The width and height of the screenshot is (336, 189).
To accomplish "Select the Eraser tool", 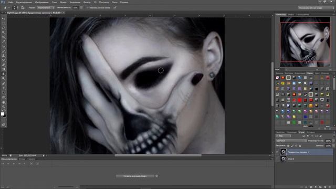I will click(4, 65).
